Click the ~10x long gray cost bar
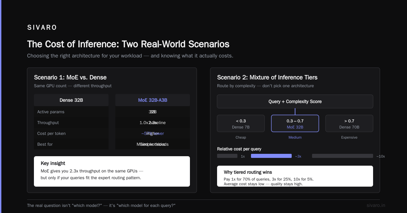 [x=343, y=156]
